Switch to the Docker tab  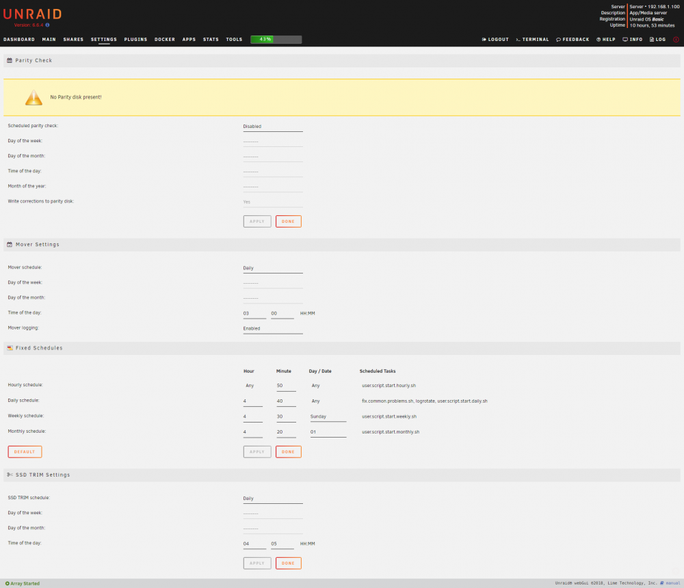[x=165, y=40]
